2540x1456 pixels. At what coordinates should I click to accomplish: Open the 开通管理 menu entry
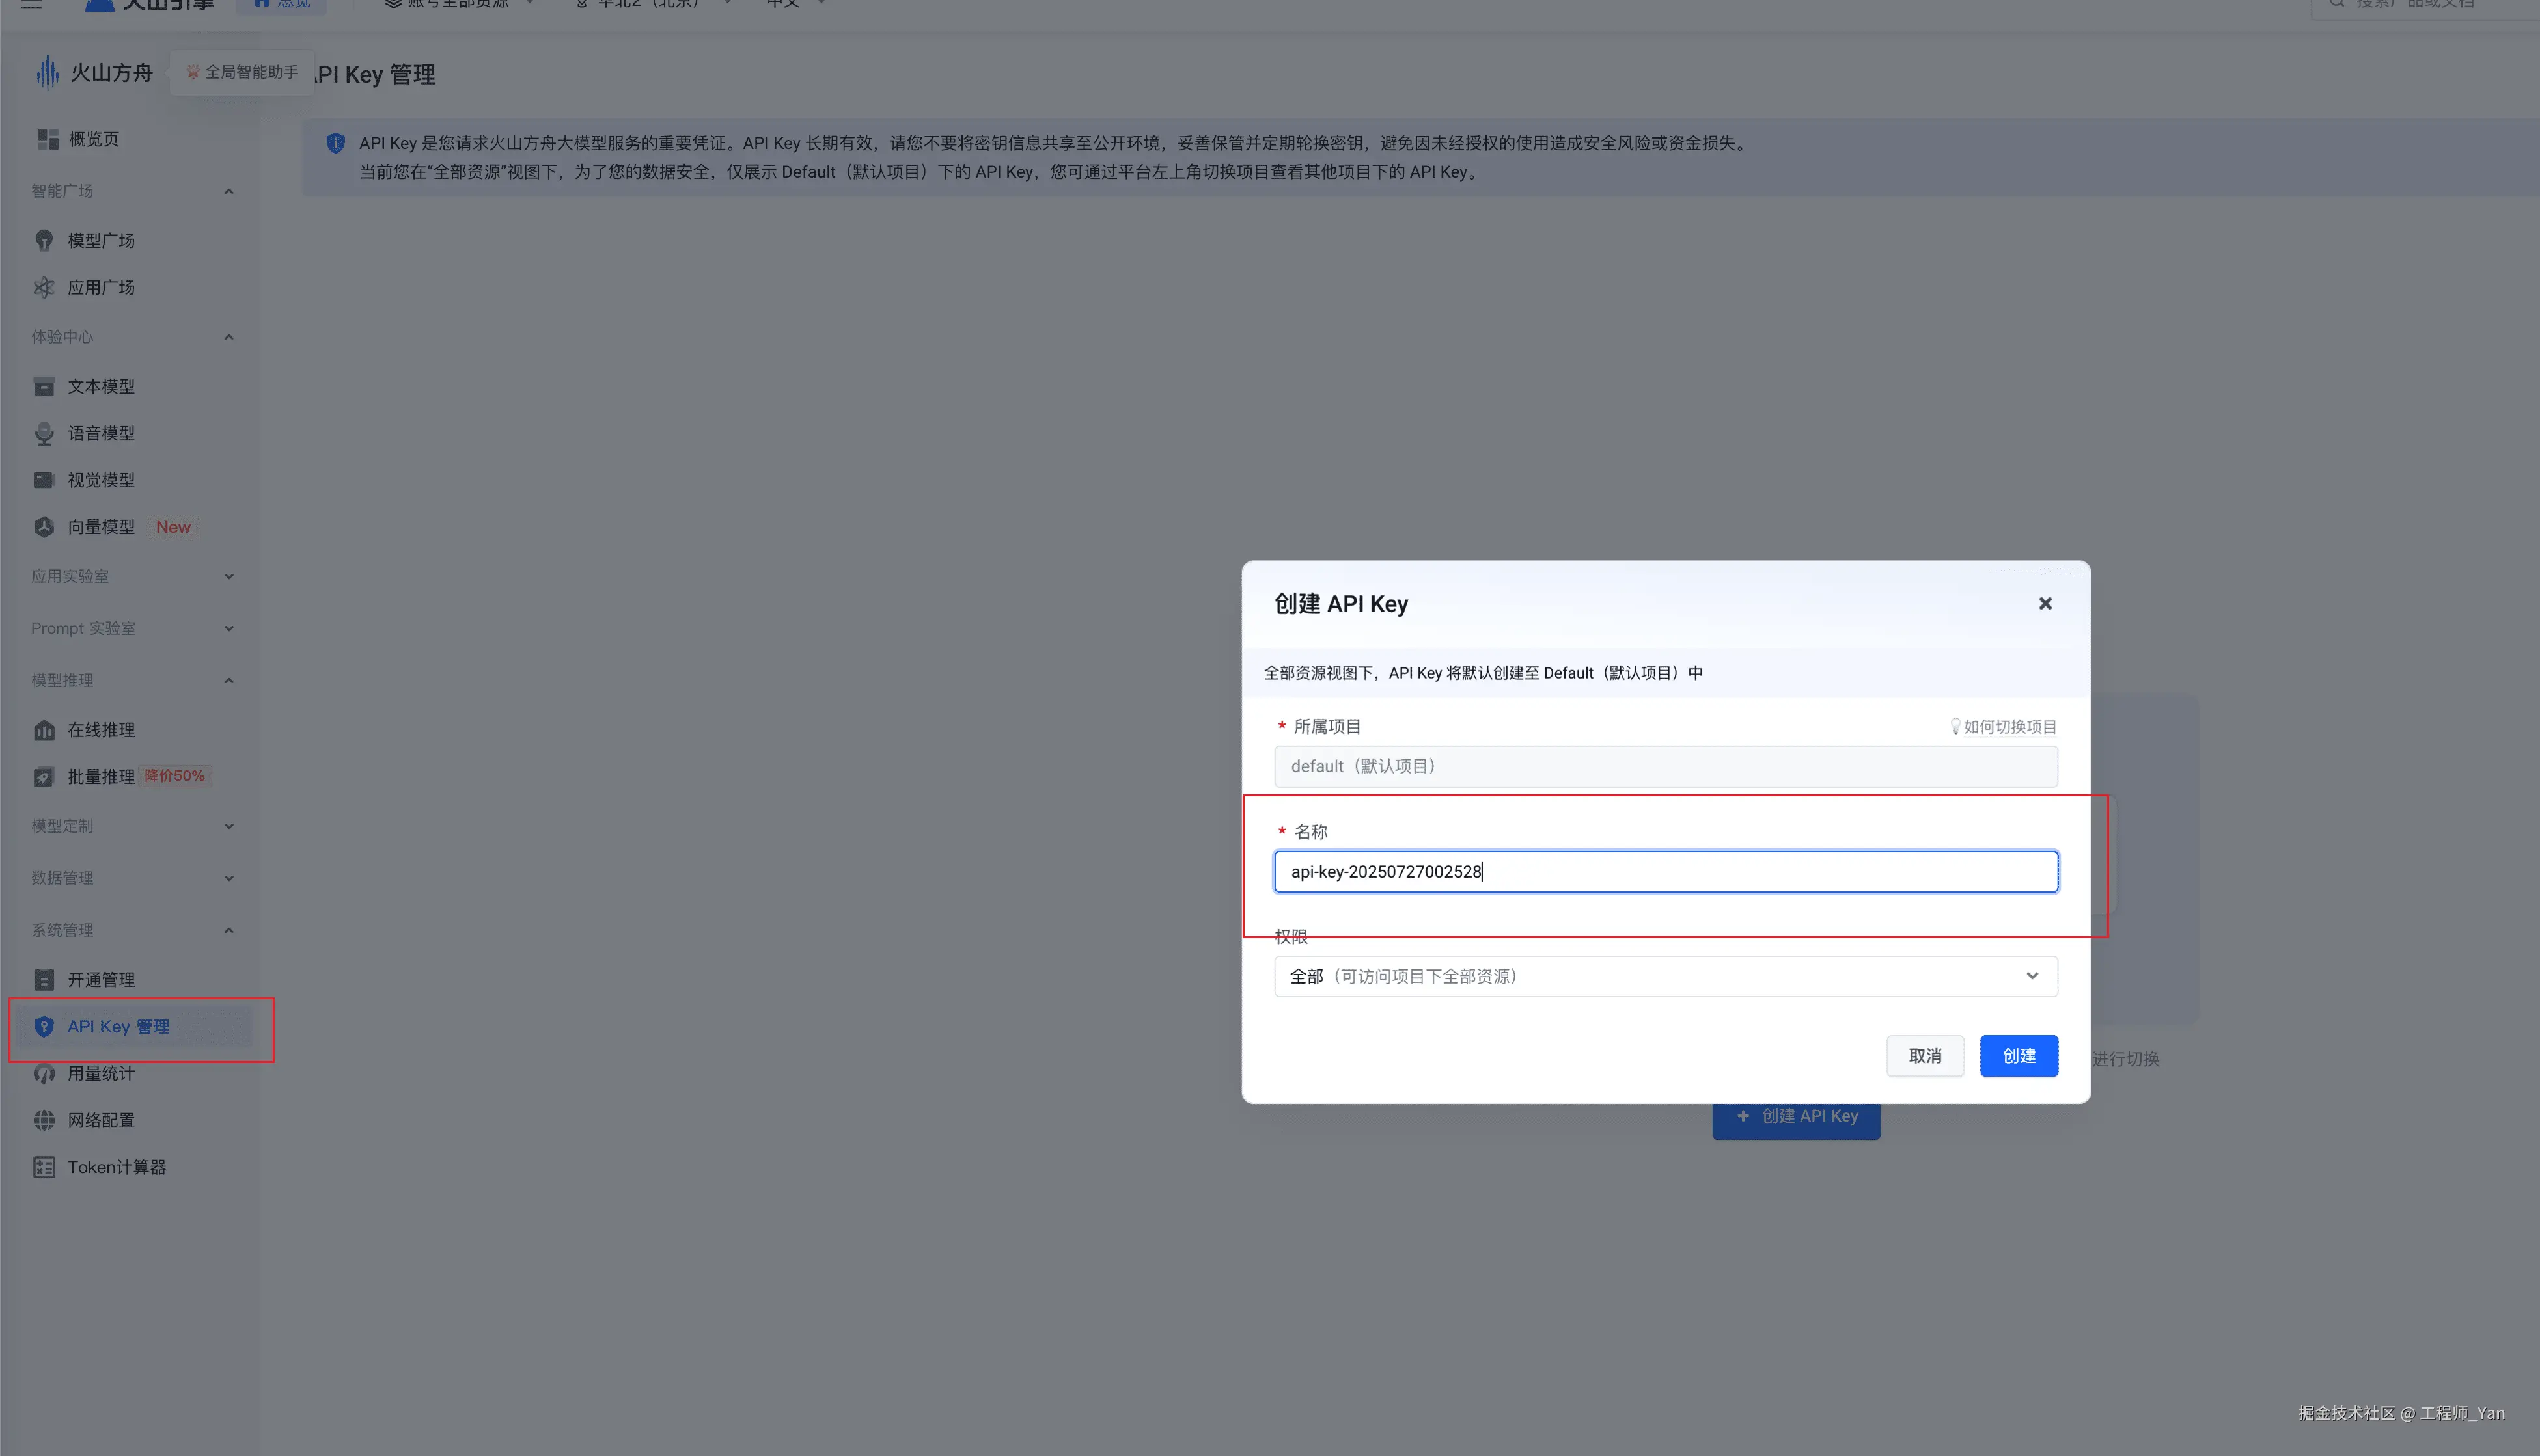tap(100, 979)
